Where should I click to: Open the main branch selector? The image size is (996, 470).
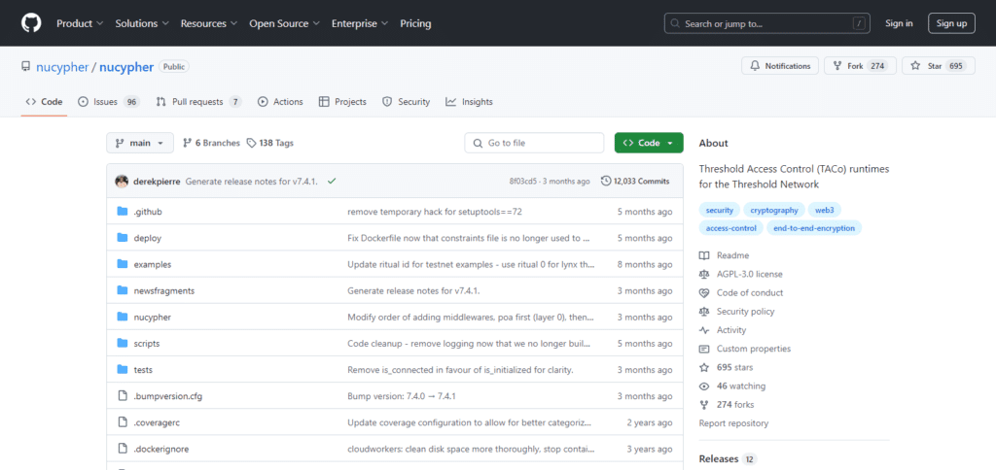click(x=140, y=144)
